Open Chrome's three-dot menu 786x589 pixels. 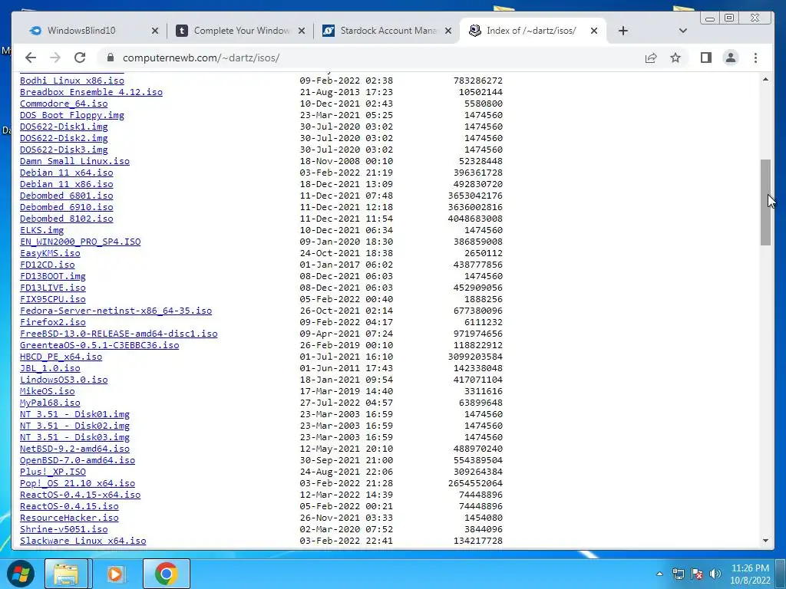point(755,58)
